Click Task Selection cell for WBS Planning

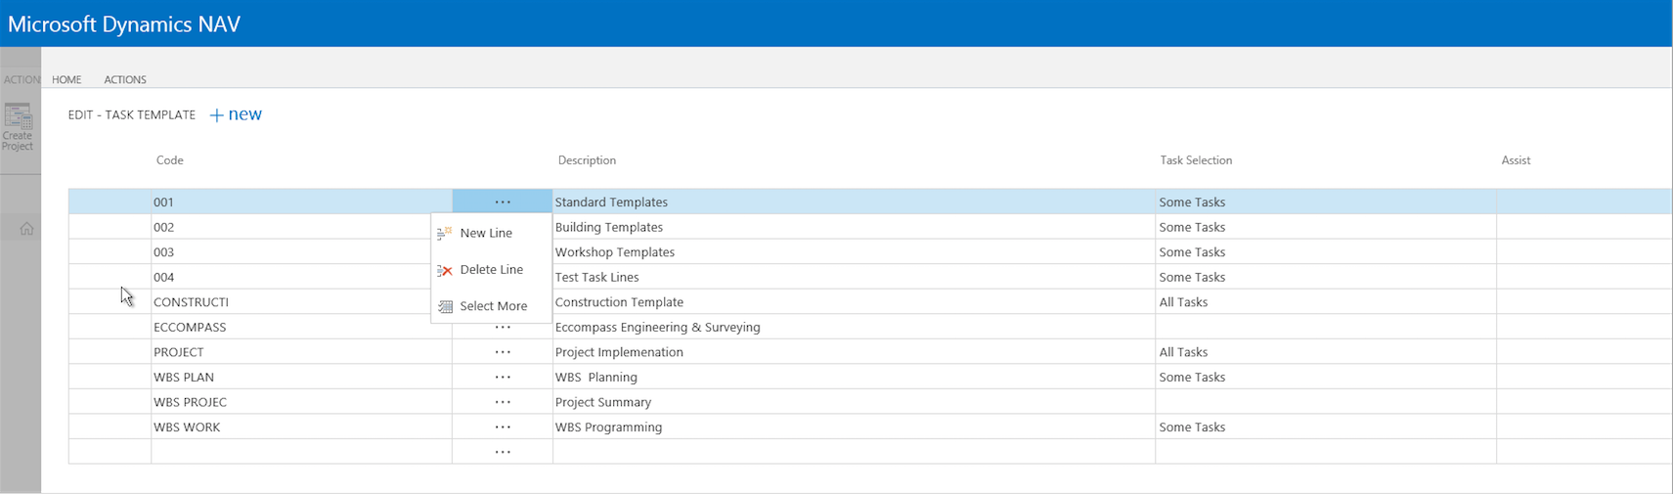[x=1192, y=377]
